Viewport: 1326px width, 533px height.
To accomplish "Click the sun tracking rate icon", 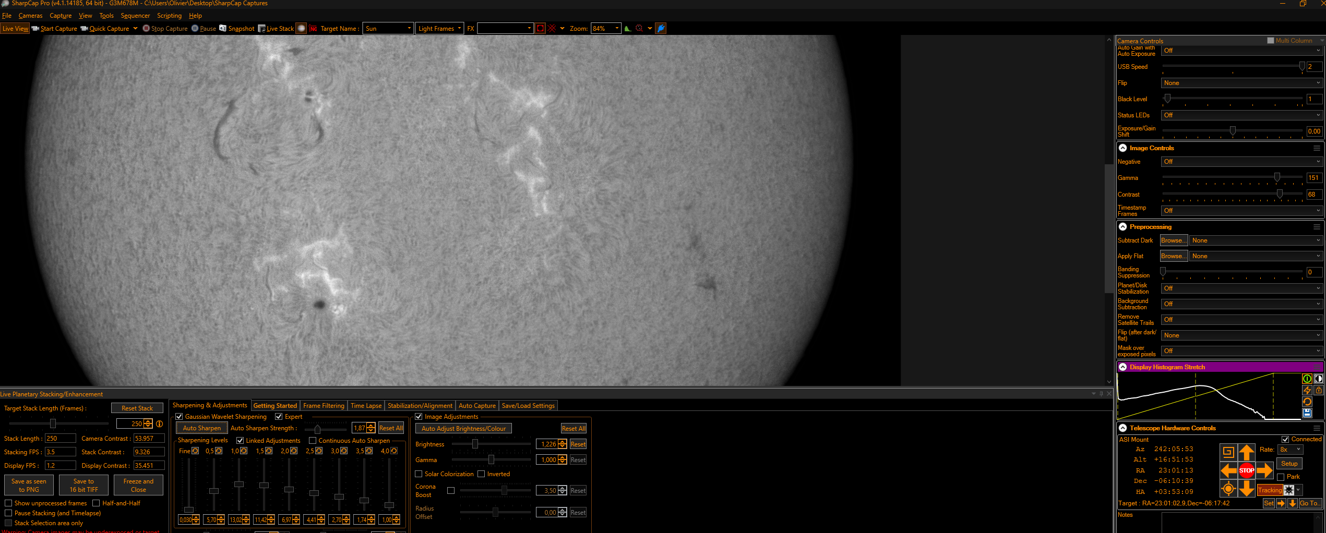I will [1289, 490].
